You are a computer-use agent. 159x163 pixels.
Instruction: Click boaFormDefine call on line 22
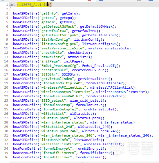click(x=26, y=96)
